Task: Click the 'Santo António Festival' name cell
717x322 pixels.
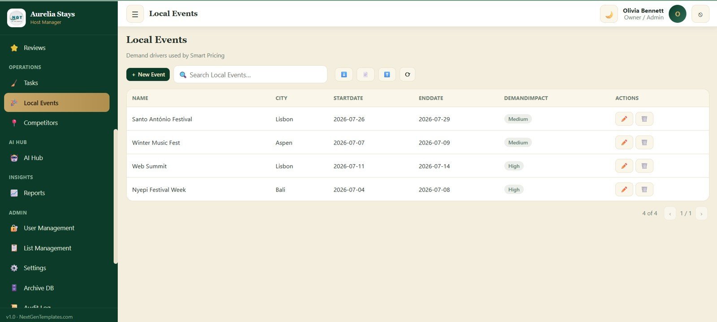Action: pos(162,119)
